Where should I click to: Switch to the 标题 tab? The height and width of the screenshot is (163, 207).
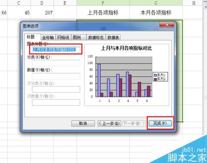click(x=33, y=37)
